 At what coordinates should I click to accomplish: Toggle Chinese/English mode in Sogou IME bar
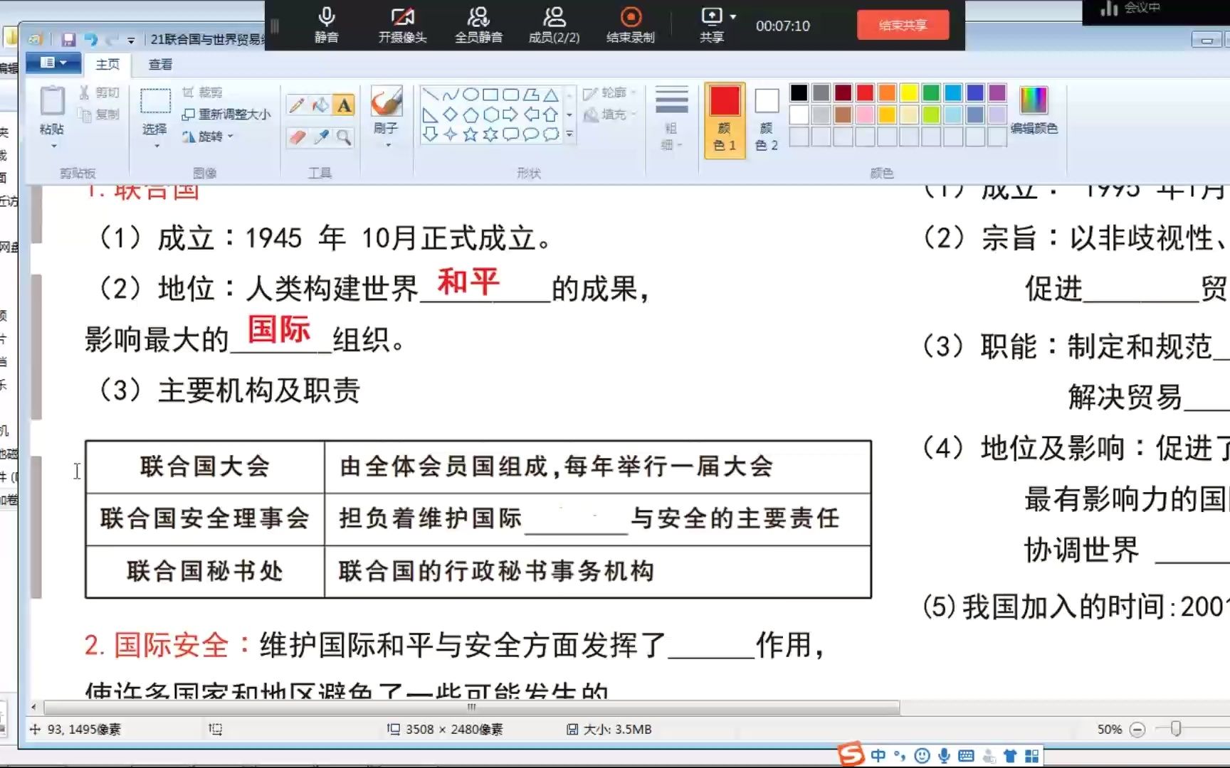(x=878, y=755)
